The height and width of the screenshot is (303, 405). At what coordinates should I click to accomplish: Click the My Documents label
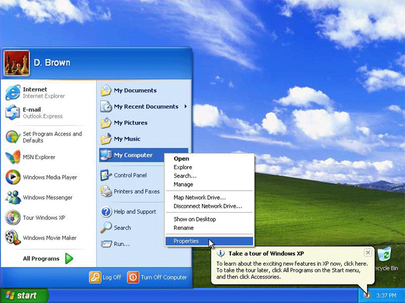pos(135,90)
